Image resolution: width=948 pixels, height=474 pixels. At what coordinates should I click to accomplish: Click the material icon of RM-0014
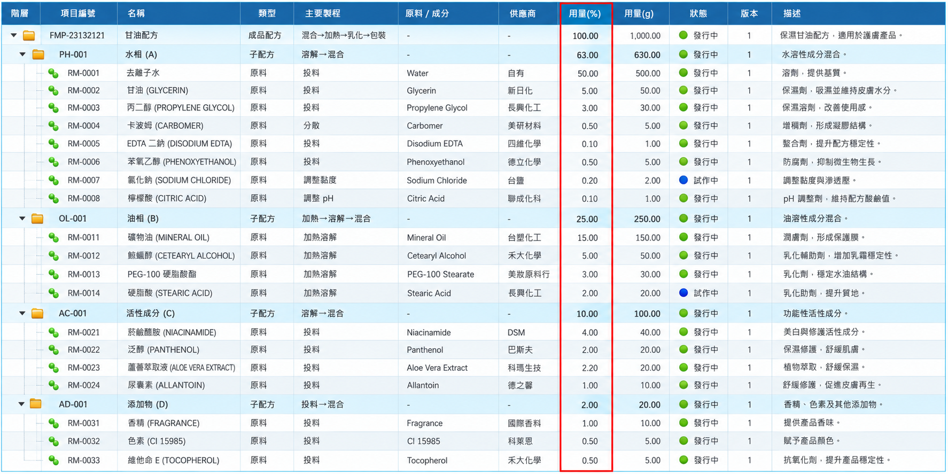coord(53,293)
